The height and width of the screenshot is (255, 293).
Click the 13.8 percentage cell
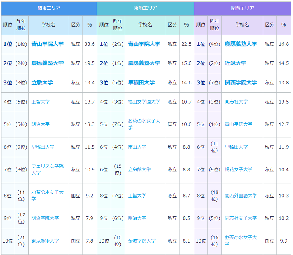click(x=284, y=83)
